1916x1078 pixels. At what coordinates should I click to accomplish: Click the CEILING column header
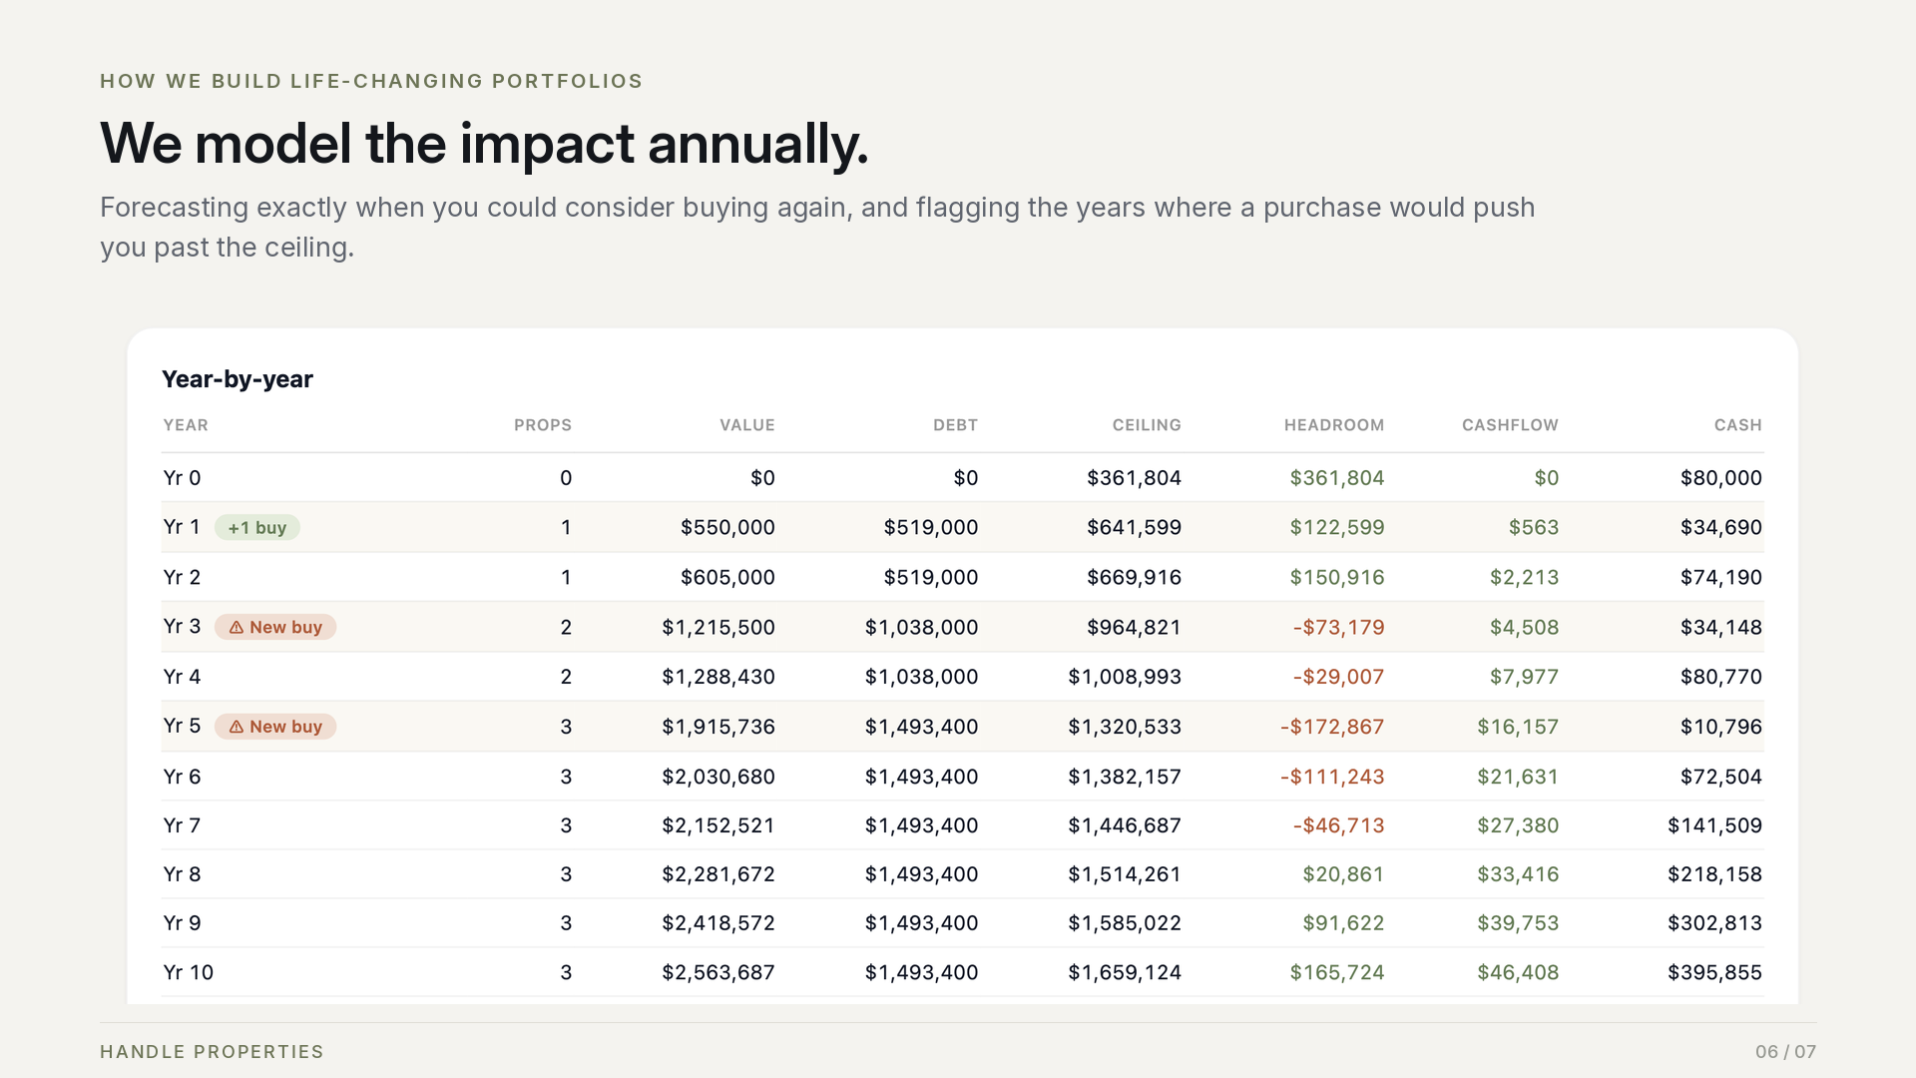click(x=1147, y=425)
